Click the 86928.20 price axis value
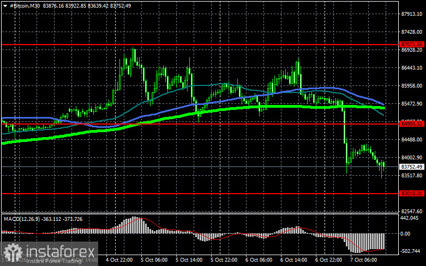 tap(412, 50)
